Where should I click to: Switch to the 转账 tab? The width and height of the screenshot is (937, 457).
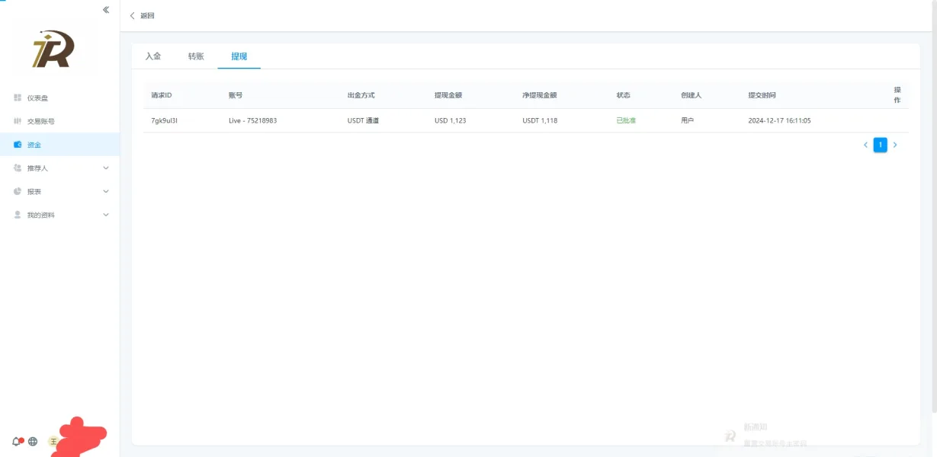click(x=196, y=56)
